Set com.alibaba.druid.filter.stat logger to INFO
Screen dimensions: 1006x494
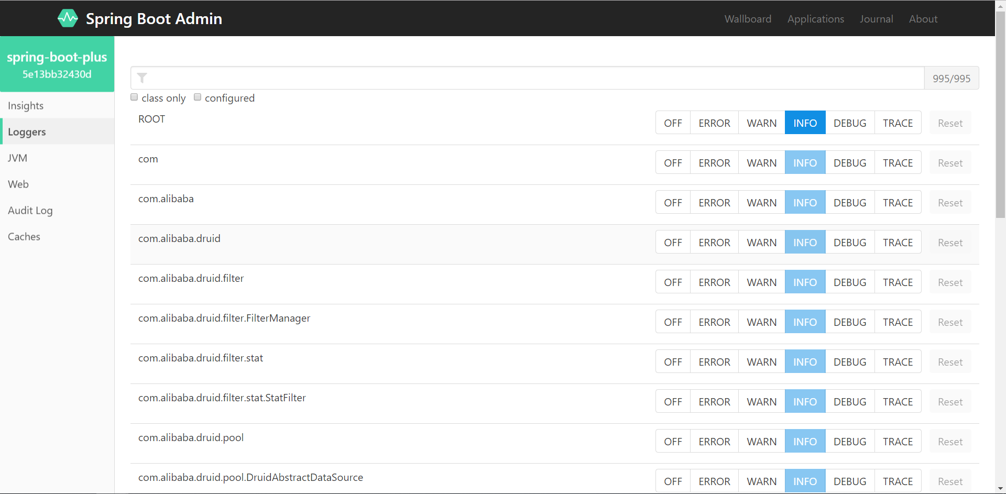pos(805,362)
